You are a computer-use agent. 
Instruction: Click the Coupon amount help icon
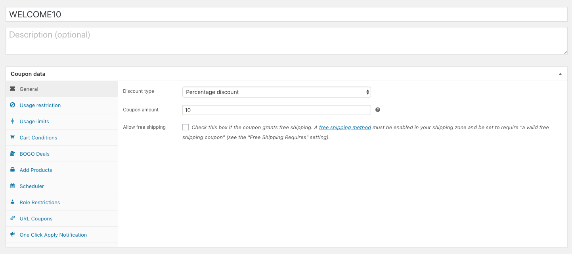point(378,110)
